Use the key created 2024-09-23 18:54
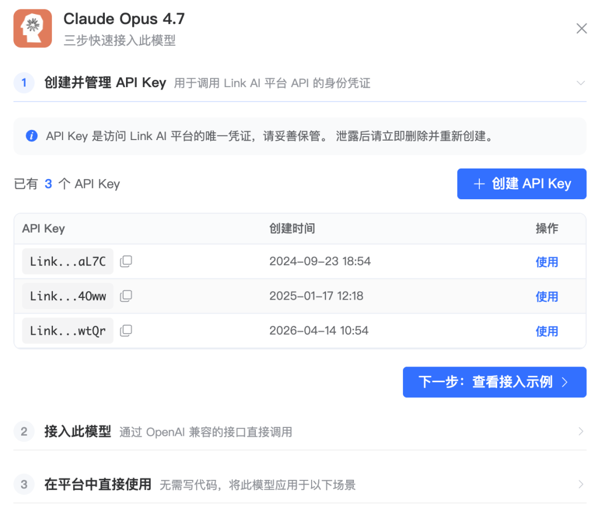Viewport: 602px width, 515px height. [547, 262]
